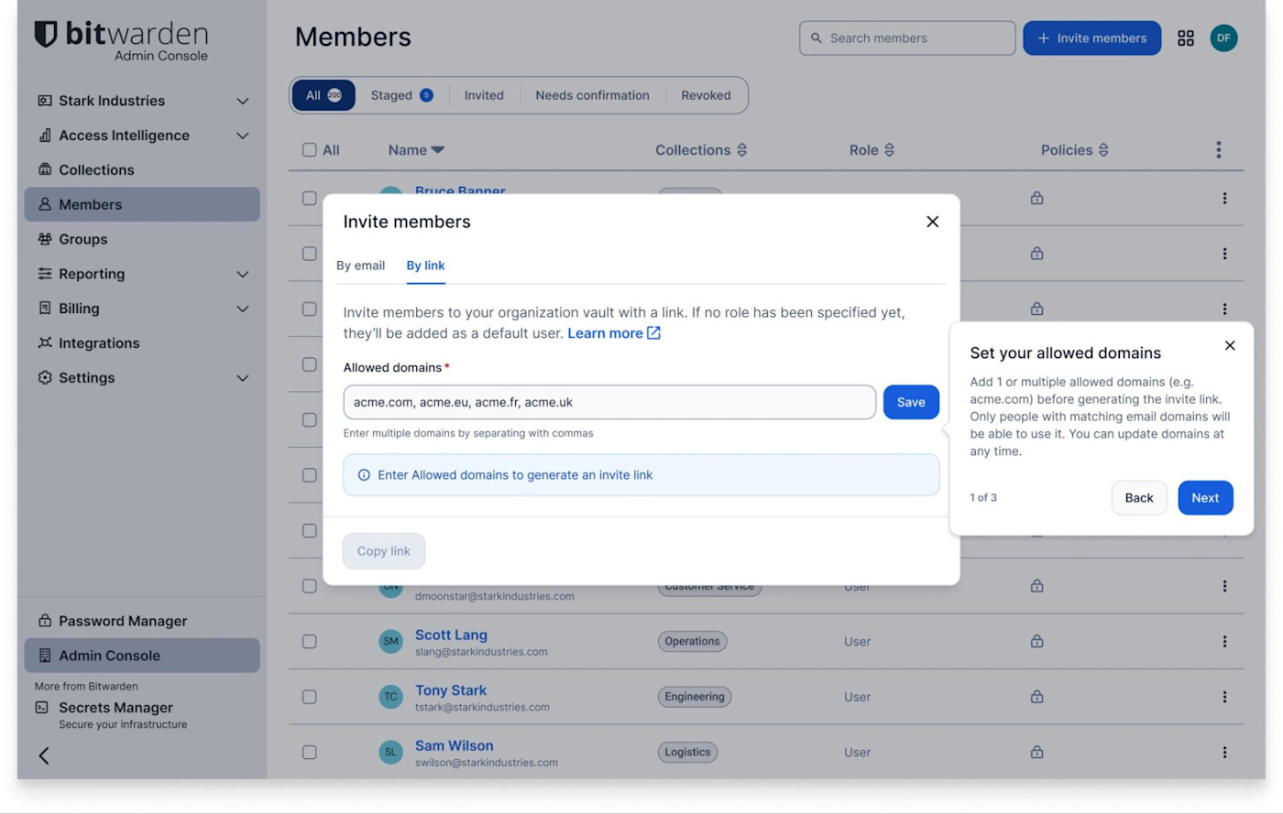
Task: Filter by Needs confirmation
Action: (592, 95)
